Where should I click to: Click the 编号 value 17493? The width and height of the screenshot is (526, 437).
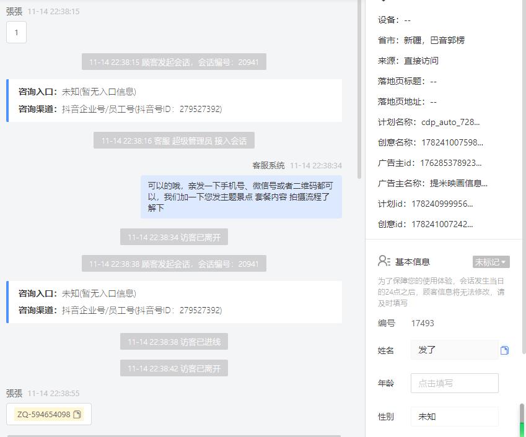(423, 323)
